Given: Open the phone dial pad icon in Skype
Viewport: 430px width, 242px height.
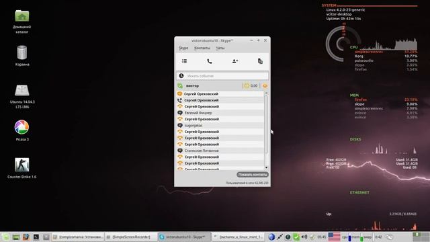Looking at the screenshot, I should (210, 61).
